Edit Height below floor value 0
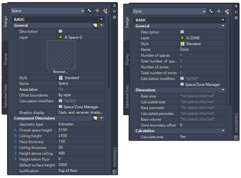The image size is (241, 178). pyautogui.click(x=81, y=159)
